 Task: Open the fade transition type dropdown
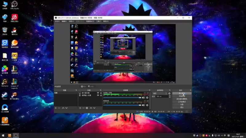pyautogui.click(x=160, y=94)
